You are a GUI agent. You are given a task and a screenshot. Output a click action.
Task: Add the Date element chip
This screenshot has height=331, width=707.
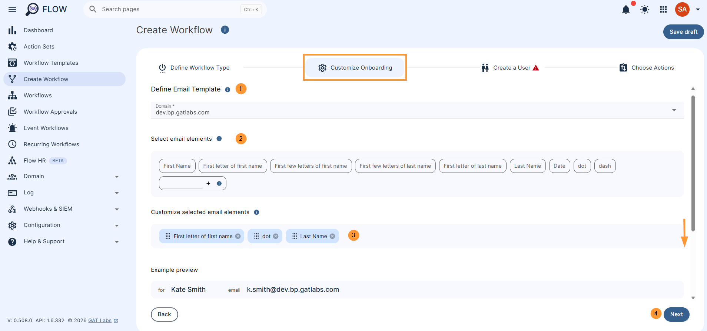click(560, 166)
